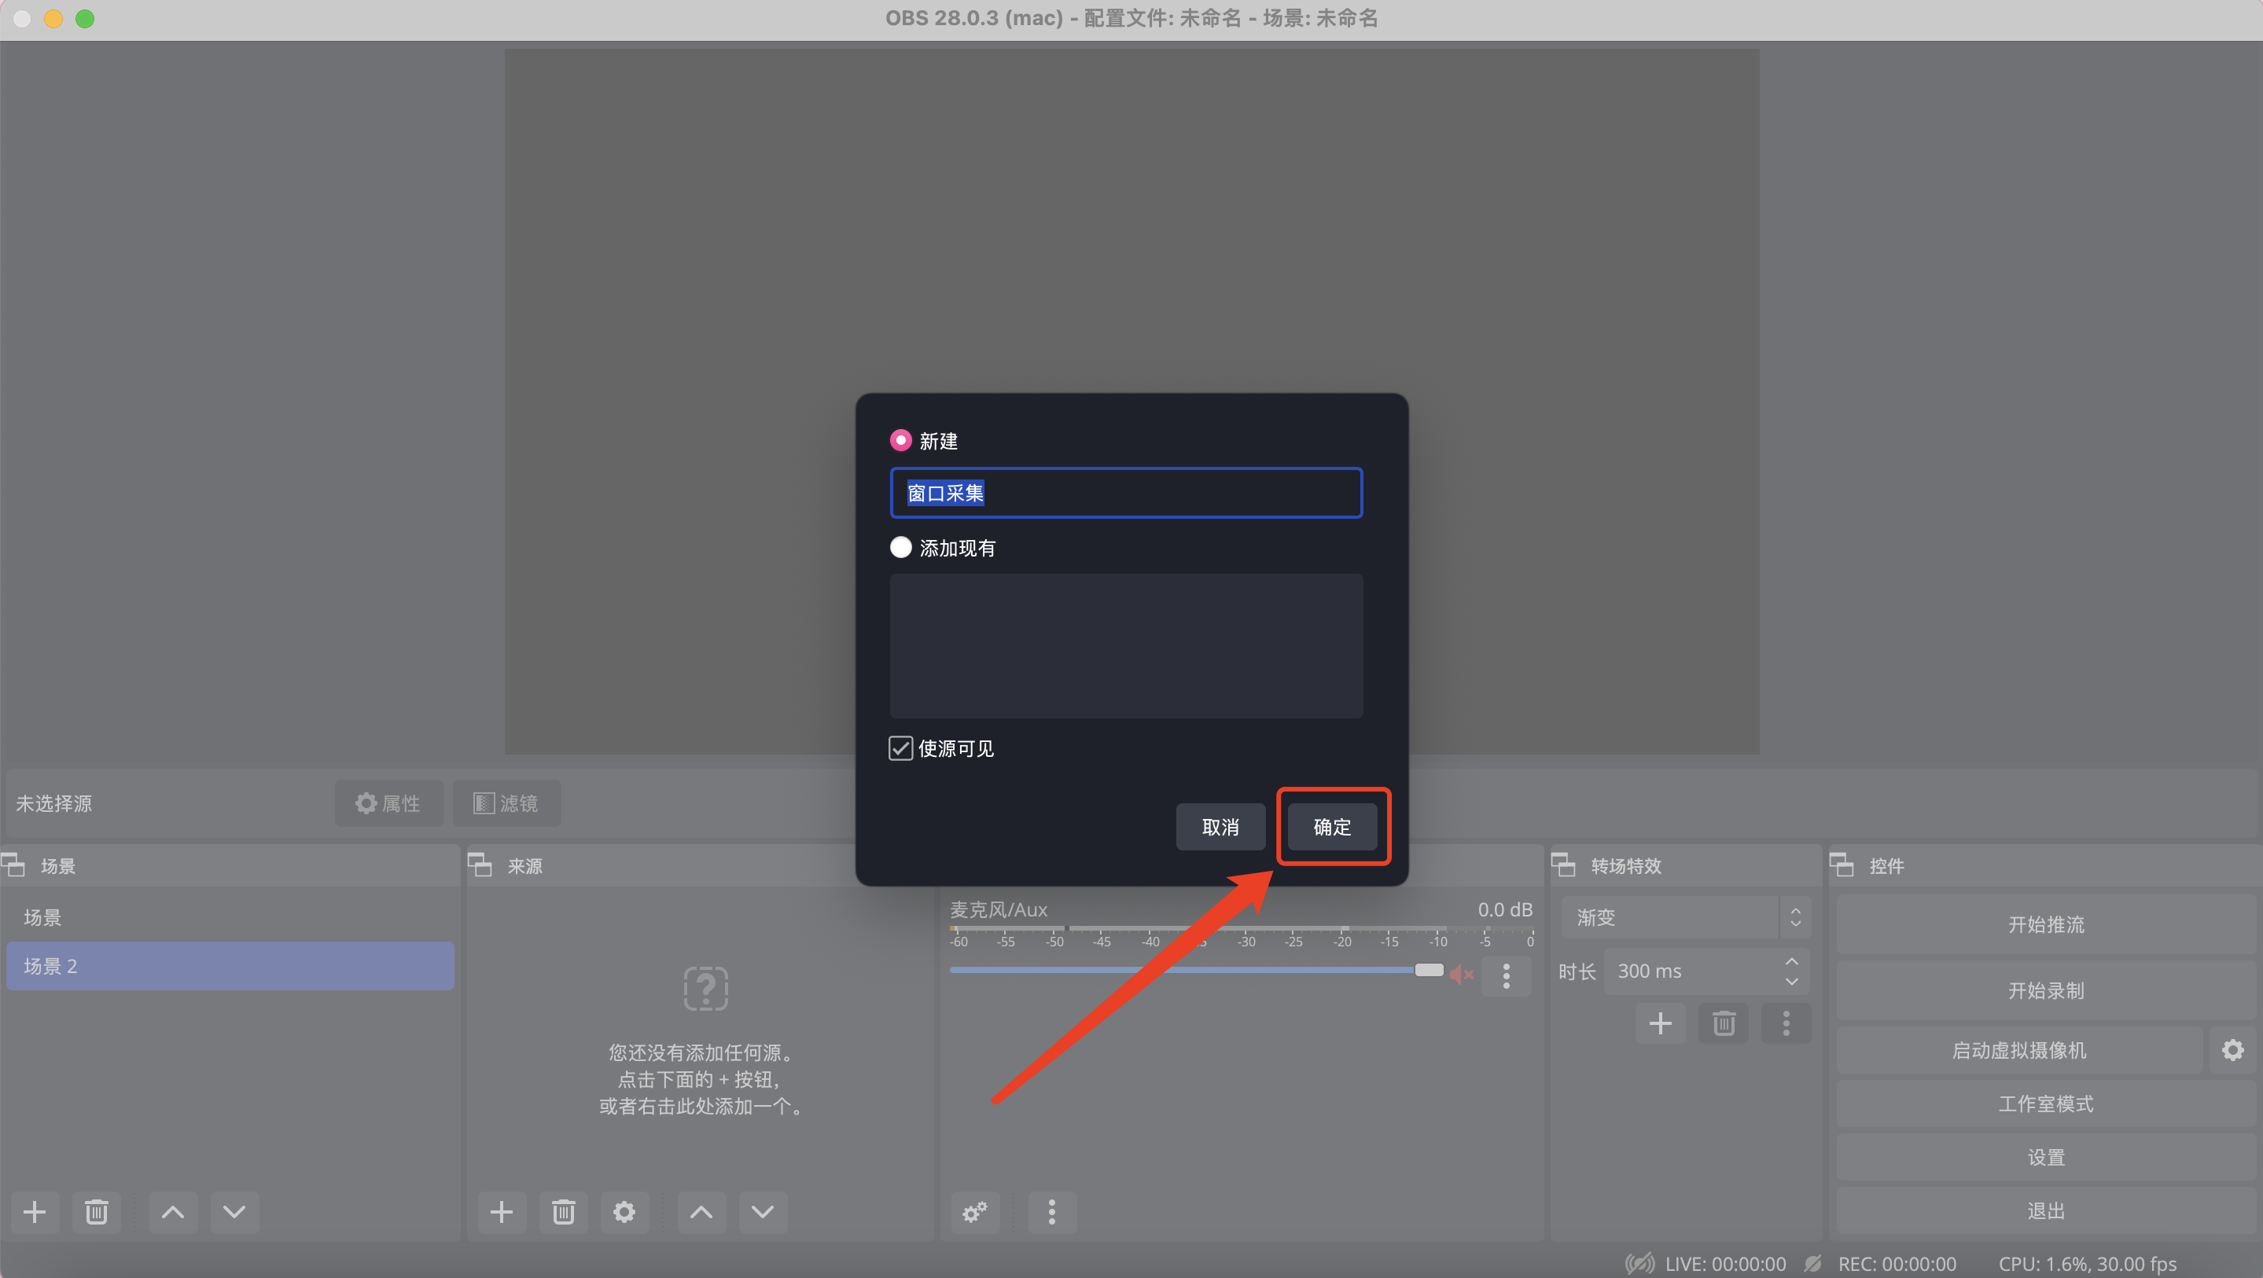This screenshot has width=2263, height=1278.
Task: Increase the 时长 duration stepper
Action: click(1791, 962)
